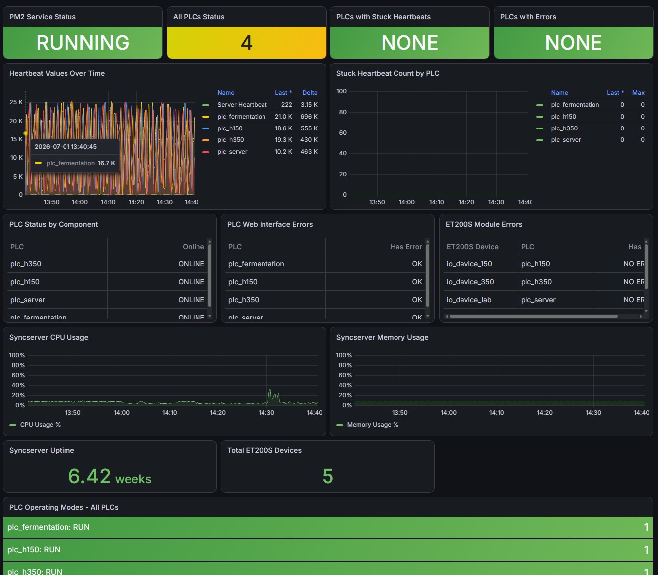Click plc_fermentation row in Web Interface Errors
658x575 pixels.
[x=325, y=264]
